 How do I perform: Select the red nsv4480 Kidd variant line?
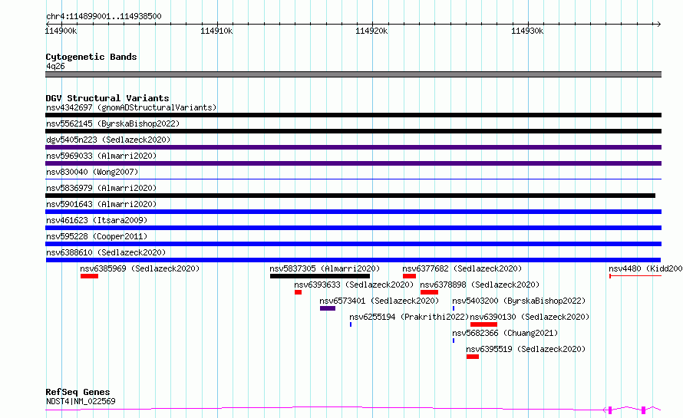click(635, 276)
